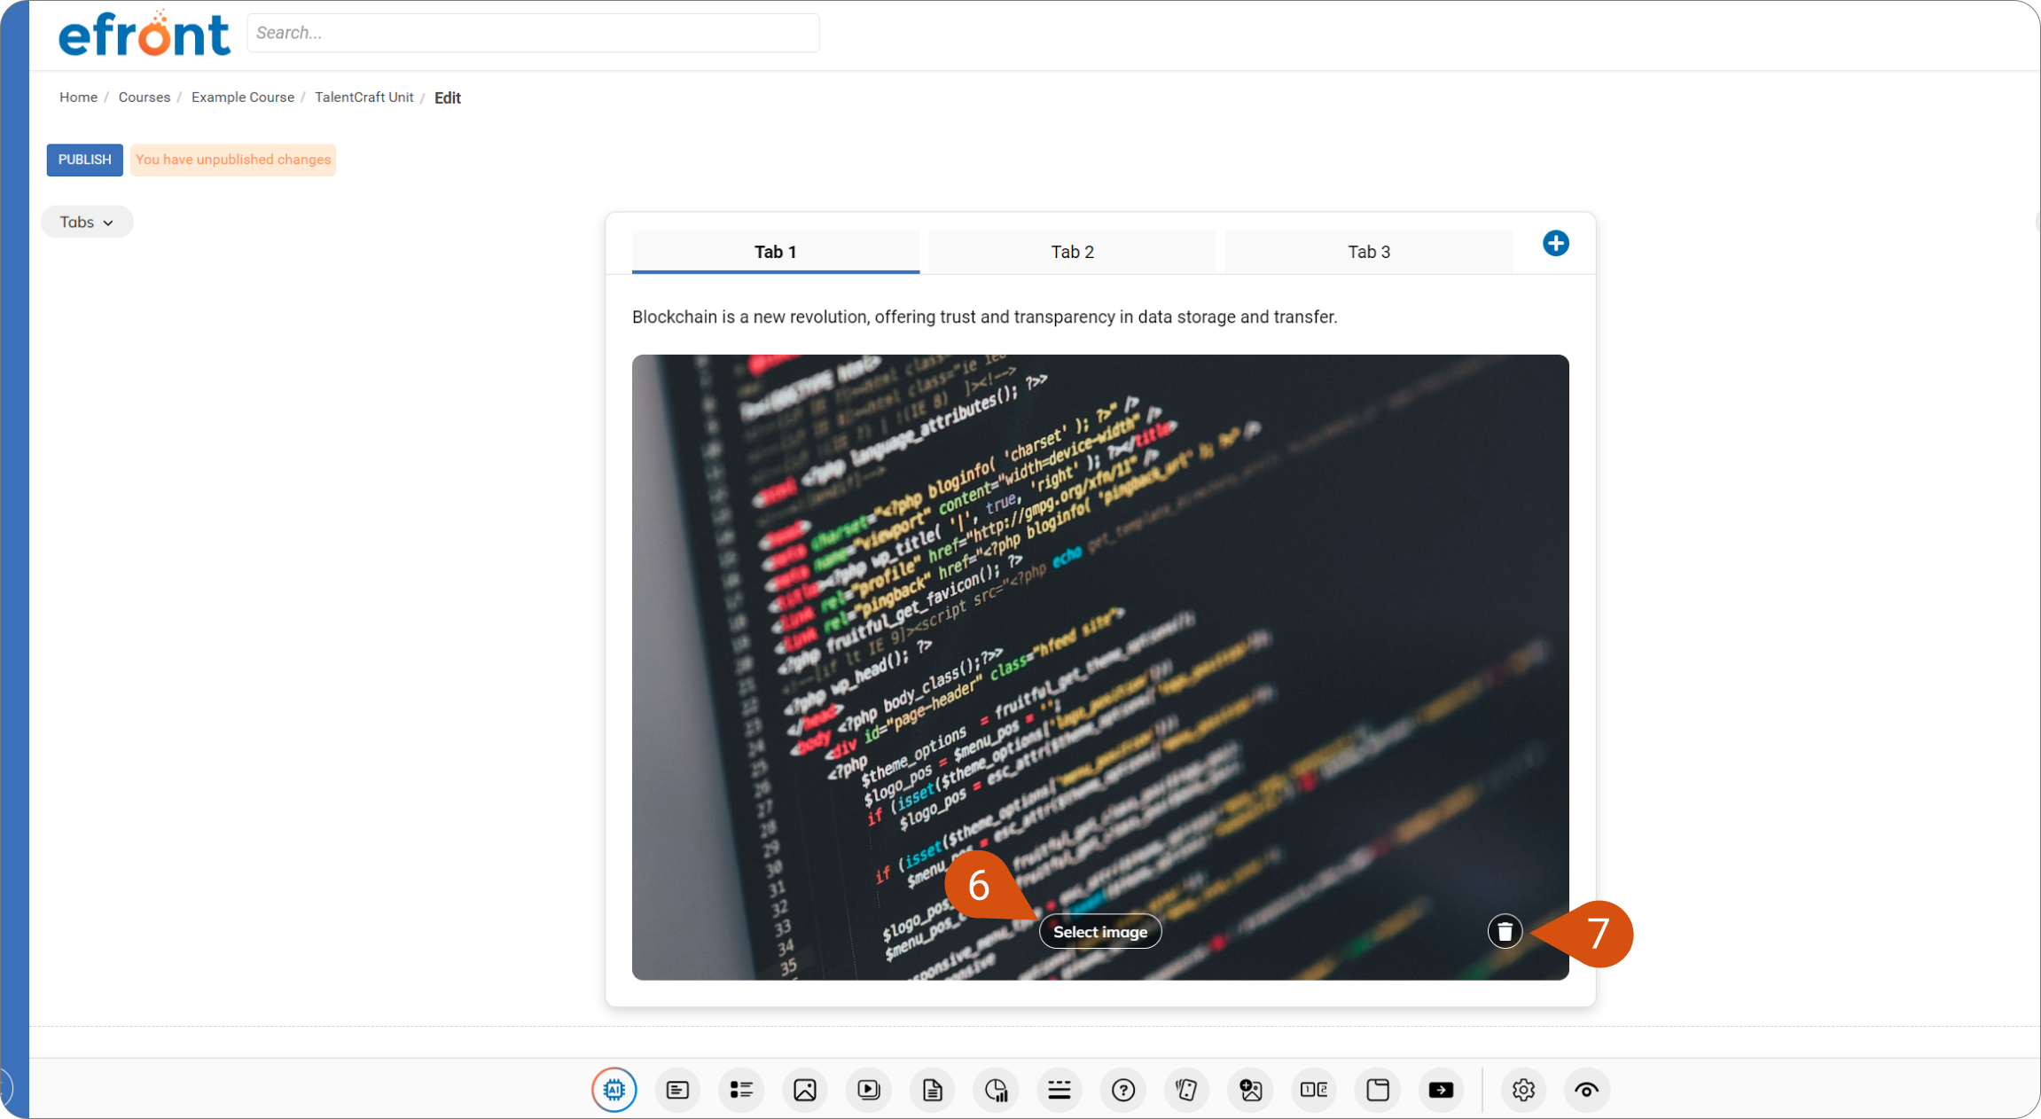Add a numbered steps block

point(1314,1090)
